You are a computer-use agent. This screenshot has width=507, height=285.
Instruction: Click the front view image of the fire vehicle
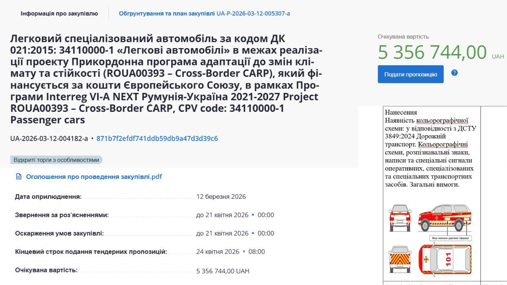[400, 217]
